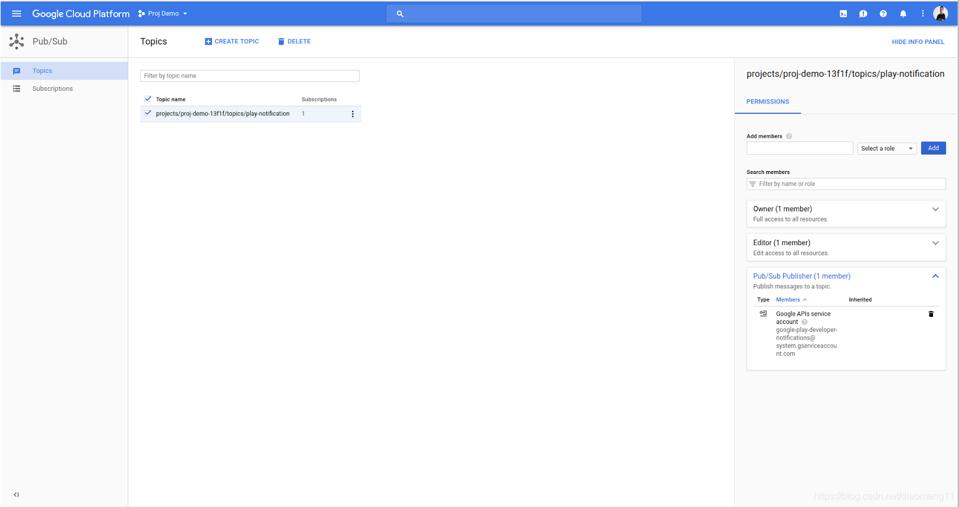Focus the Filter by name or role field
The width and height of the screenshot is (959, 507).
[x=846, y=184]
